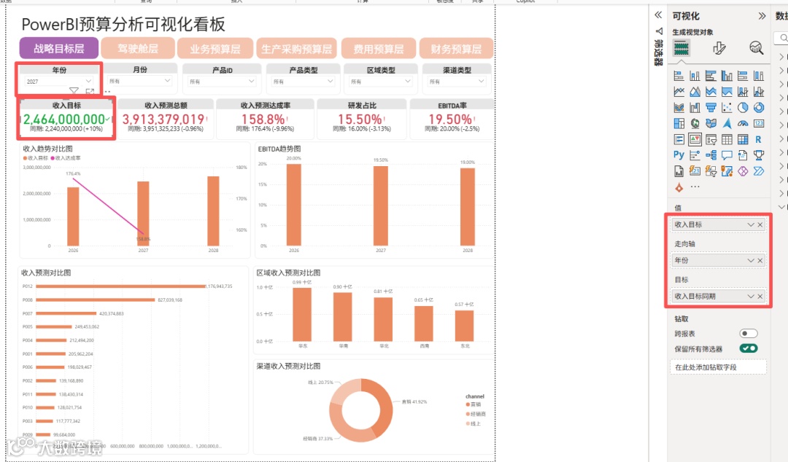788x462 pixels.
Task: Select the slicer visual icon
Action: [711, 139]
